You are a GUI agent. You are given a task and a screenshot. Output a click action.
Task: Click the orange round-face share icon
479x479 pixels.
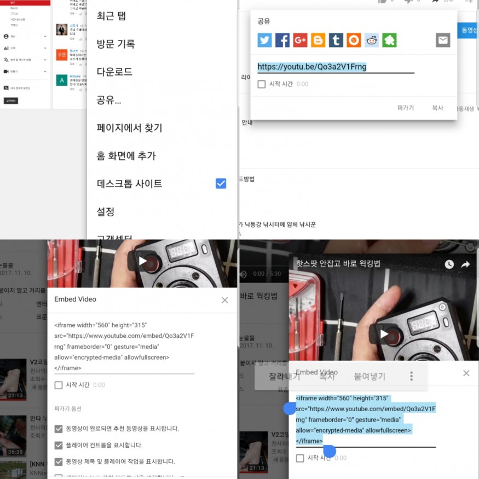(x=354, y=41)
